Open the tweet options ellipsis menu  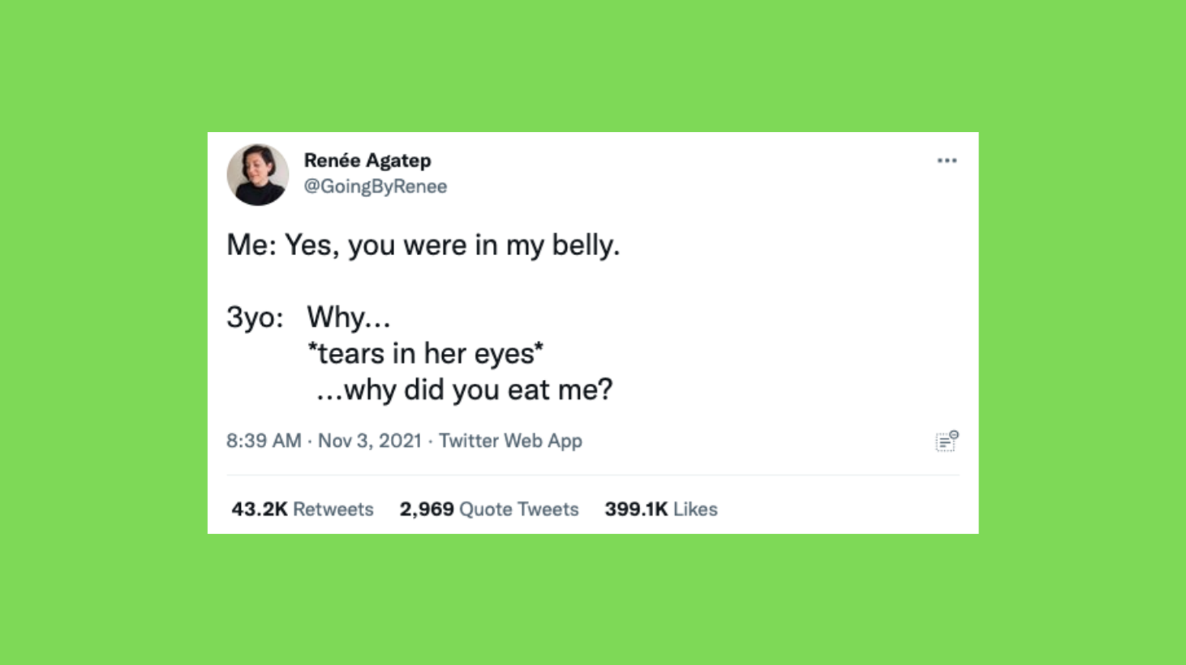(948, 160)
